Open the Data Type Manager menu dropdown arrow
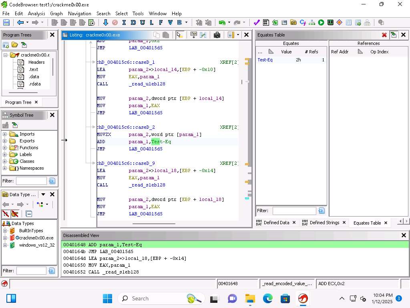Screen dimensions: 410x308 point(43,195)
